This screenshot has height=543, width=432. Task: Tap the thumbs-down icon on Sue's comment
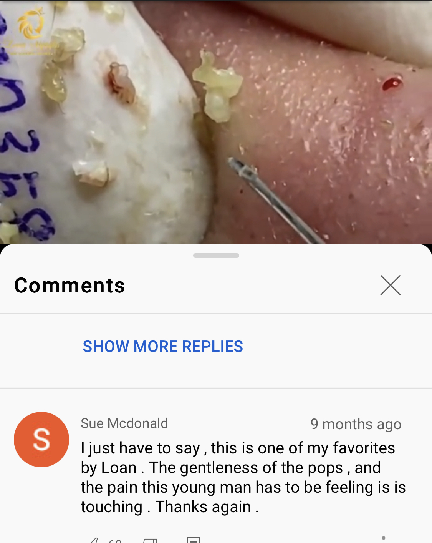pos(150,541)
